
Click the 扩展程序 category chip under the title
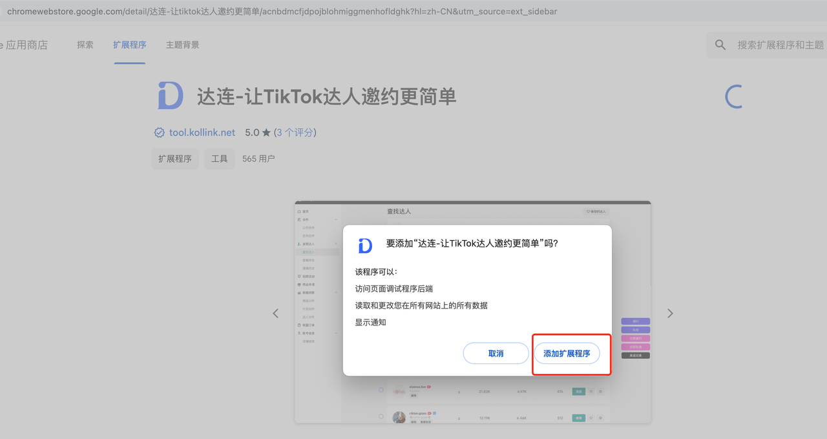[x=175, y=158]
